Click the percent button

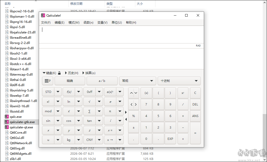tap(133, 116)
